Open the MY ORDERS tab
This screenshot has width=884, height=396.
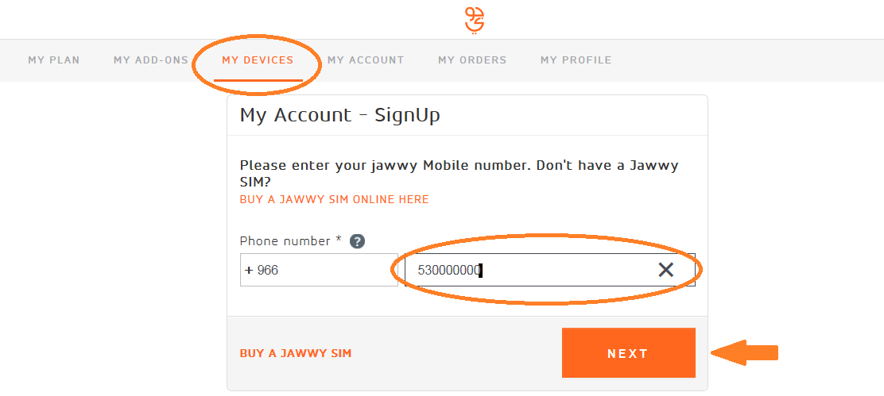(472, 60)
